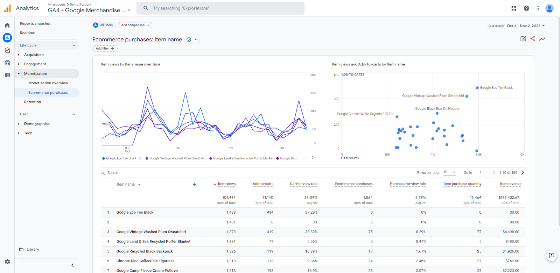Sort by Cart-to-view rate column
This screenshot has width=560, height=273.
tap(303, 184)
